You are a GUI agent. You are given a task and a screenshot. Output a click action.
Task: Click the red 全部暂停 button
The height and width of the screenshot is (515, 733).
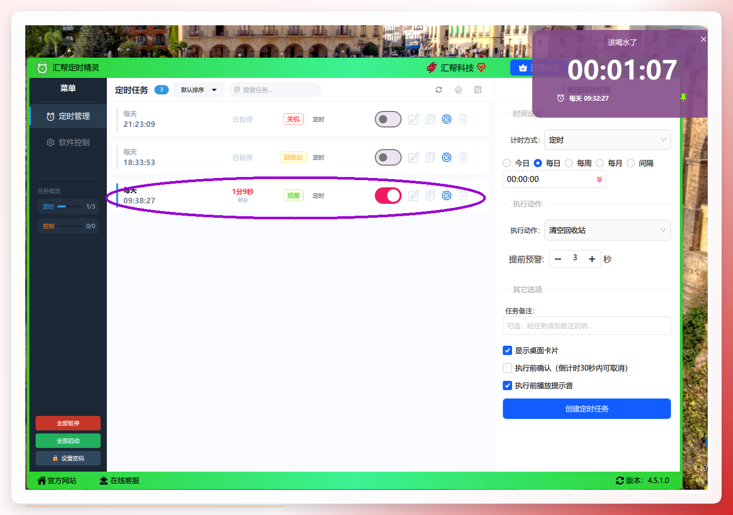coord(68,423)
